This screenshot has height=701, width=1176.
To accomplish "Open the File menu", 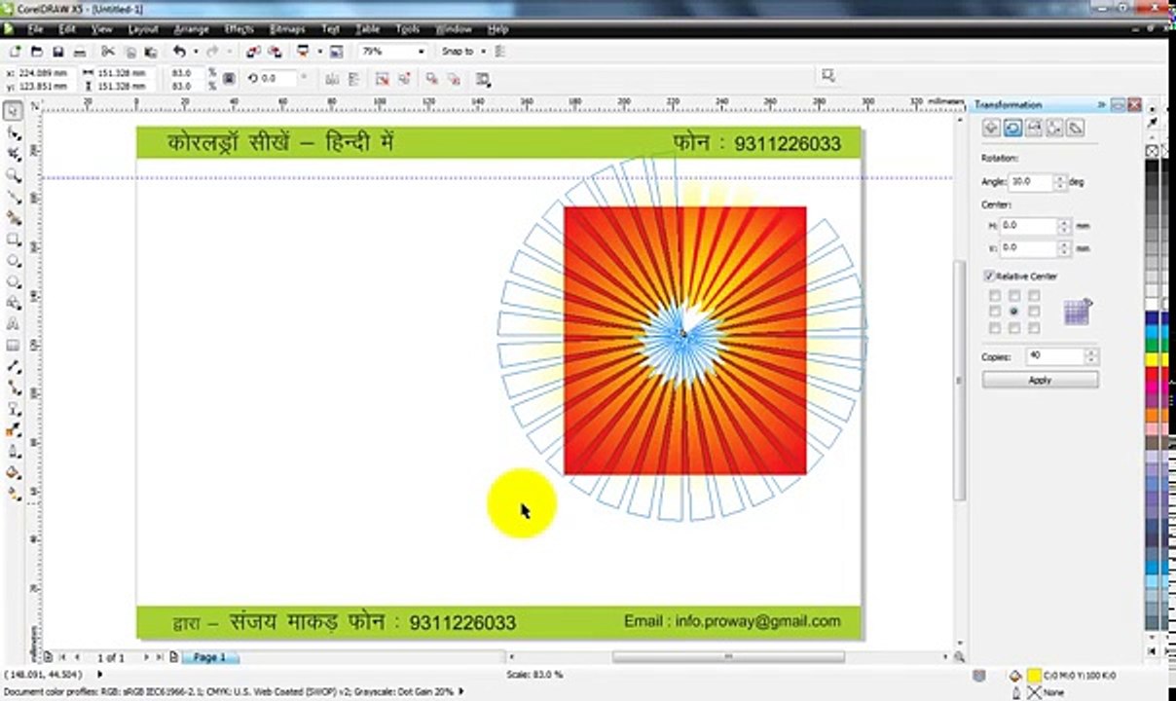I will point(36,29).
